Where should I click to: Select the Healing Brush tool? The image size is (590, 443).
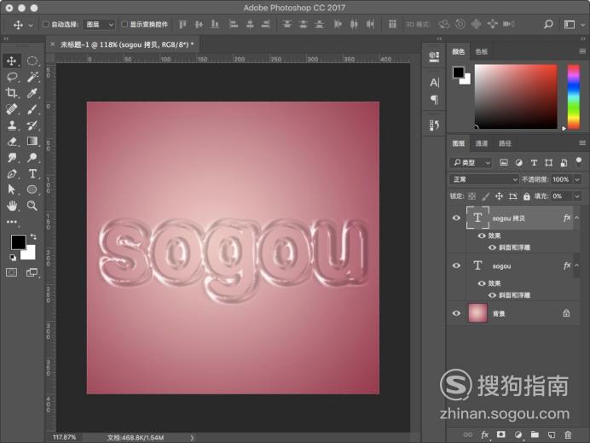coord(12,109)
